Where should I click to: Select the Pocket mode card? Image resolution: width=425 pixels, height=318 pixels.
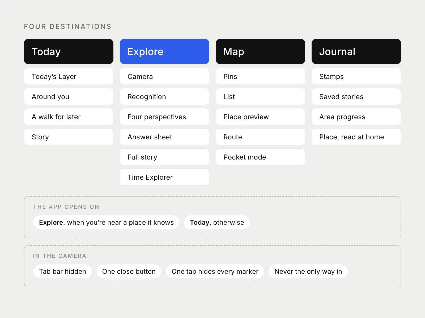(x=260, y=157)
